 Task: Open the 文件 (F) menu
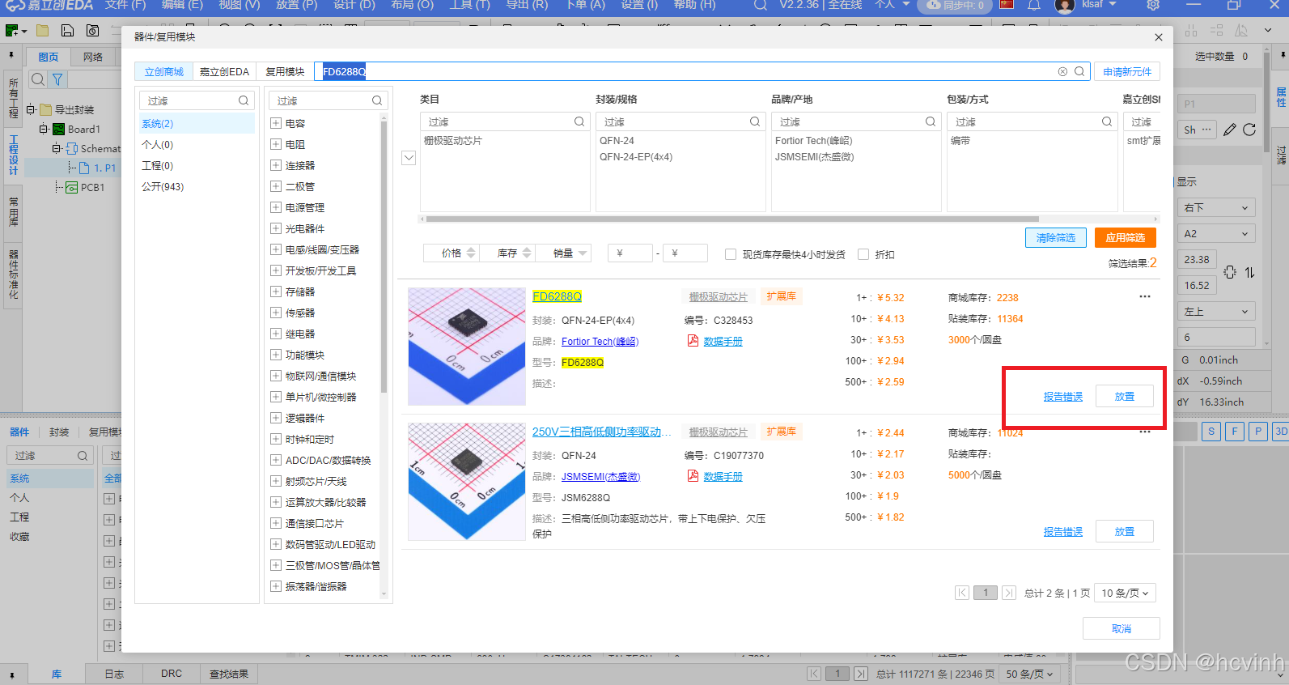coord(125,5)
